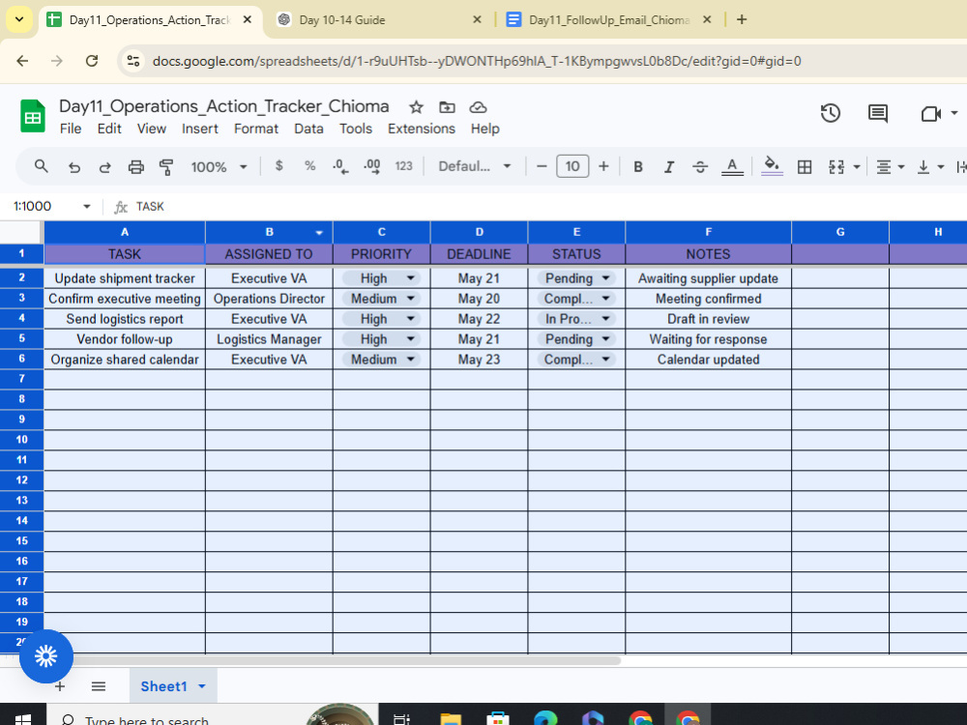
Task: Activate the paint format tool
Action: [x=166, y=166]
